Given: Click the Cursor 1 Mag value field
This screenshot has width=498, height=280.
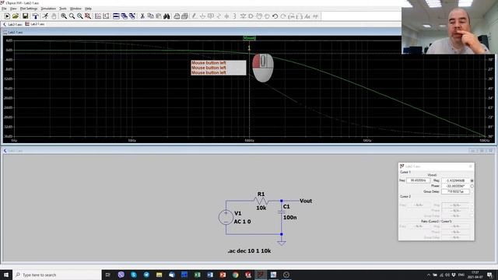Looking at the screenshot, I should (455, 180).
